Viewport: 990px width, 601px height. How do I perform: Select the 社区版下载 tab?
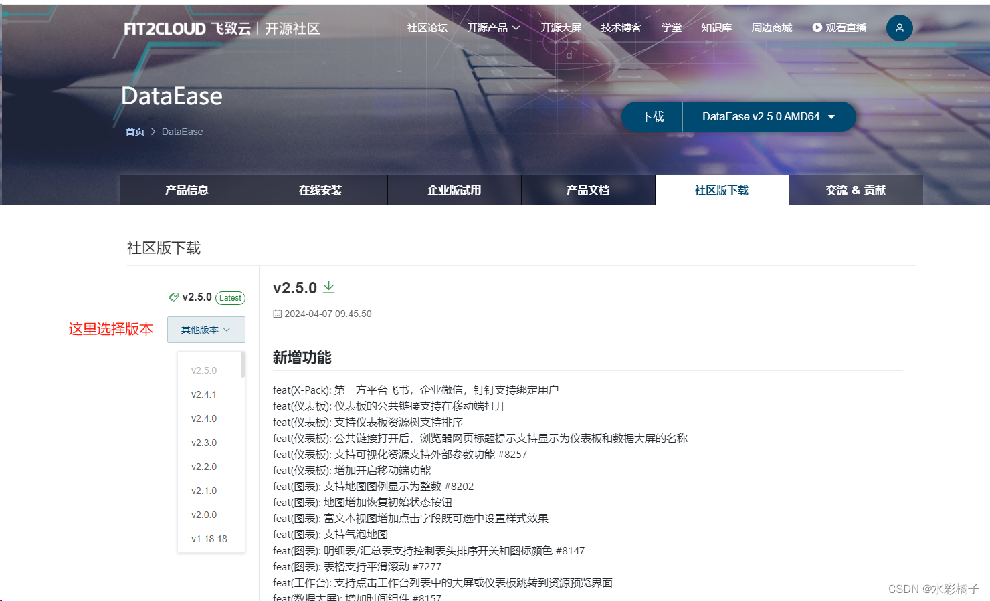(722, 190)
